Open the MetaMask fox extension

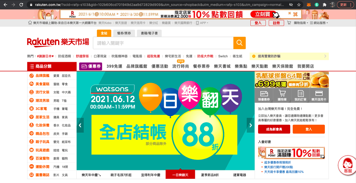point(309,5)
